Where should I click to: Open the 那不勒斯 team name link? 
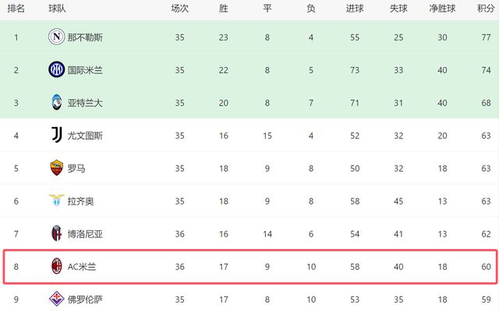tap(85, 37)
